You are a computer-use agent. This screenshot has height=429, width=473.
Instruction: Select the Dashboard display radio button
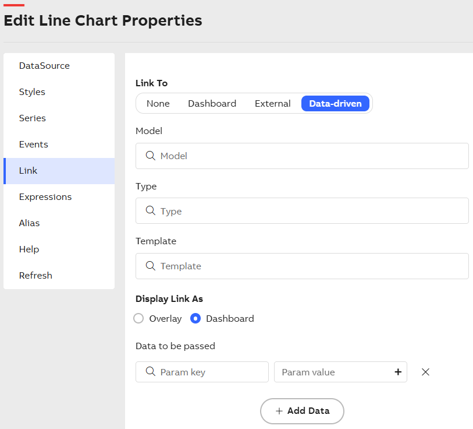point(196,318)
